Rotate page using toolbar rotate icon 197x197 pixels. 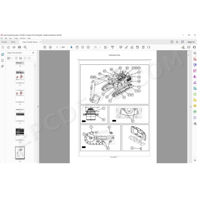click(149, 47)
